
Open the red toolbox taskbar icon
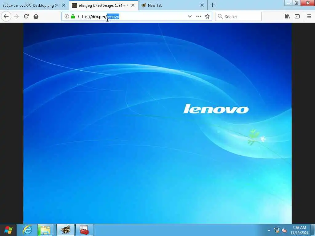[x=84, y=230]
